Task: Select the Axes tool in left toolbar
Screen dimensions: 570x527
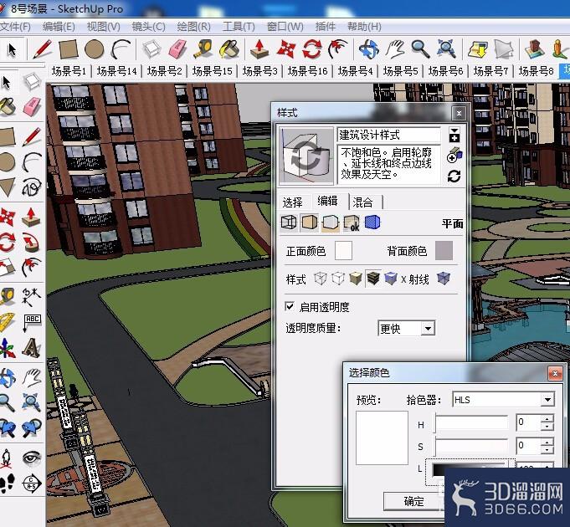Action: (8, 348)
